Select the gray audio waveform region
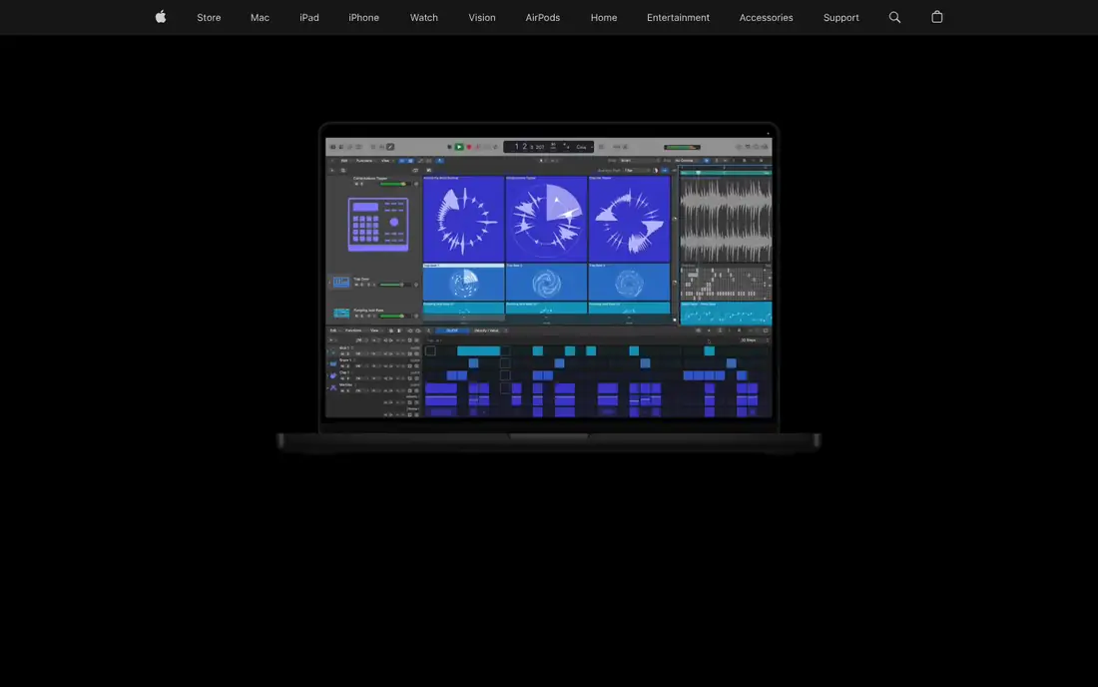The height and width of the screenshot is (687, 1098). tap(726, 220)
